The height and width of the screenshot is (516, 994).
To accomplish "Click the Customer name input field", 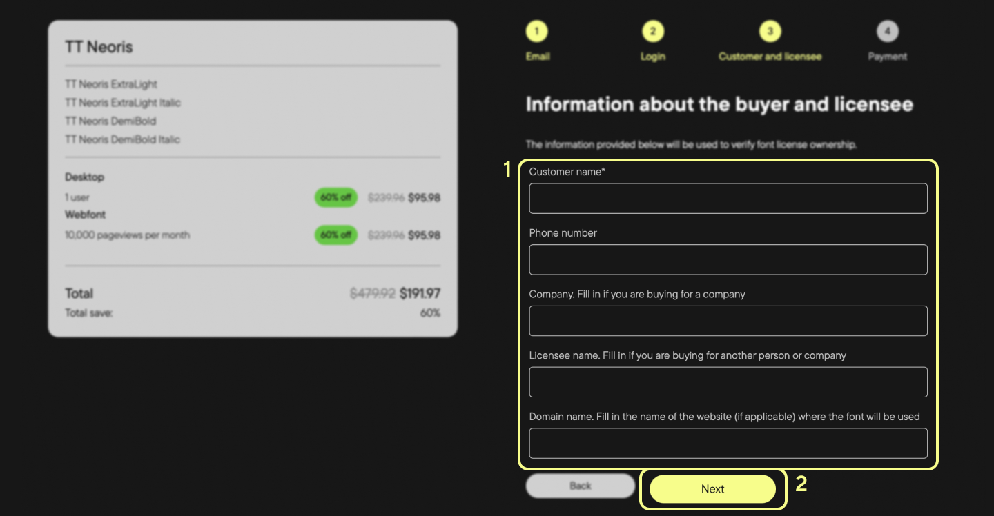I will [x=728, y=198].
